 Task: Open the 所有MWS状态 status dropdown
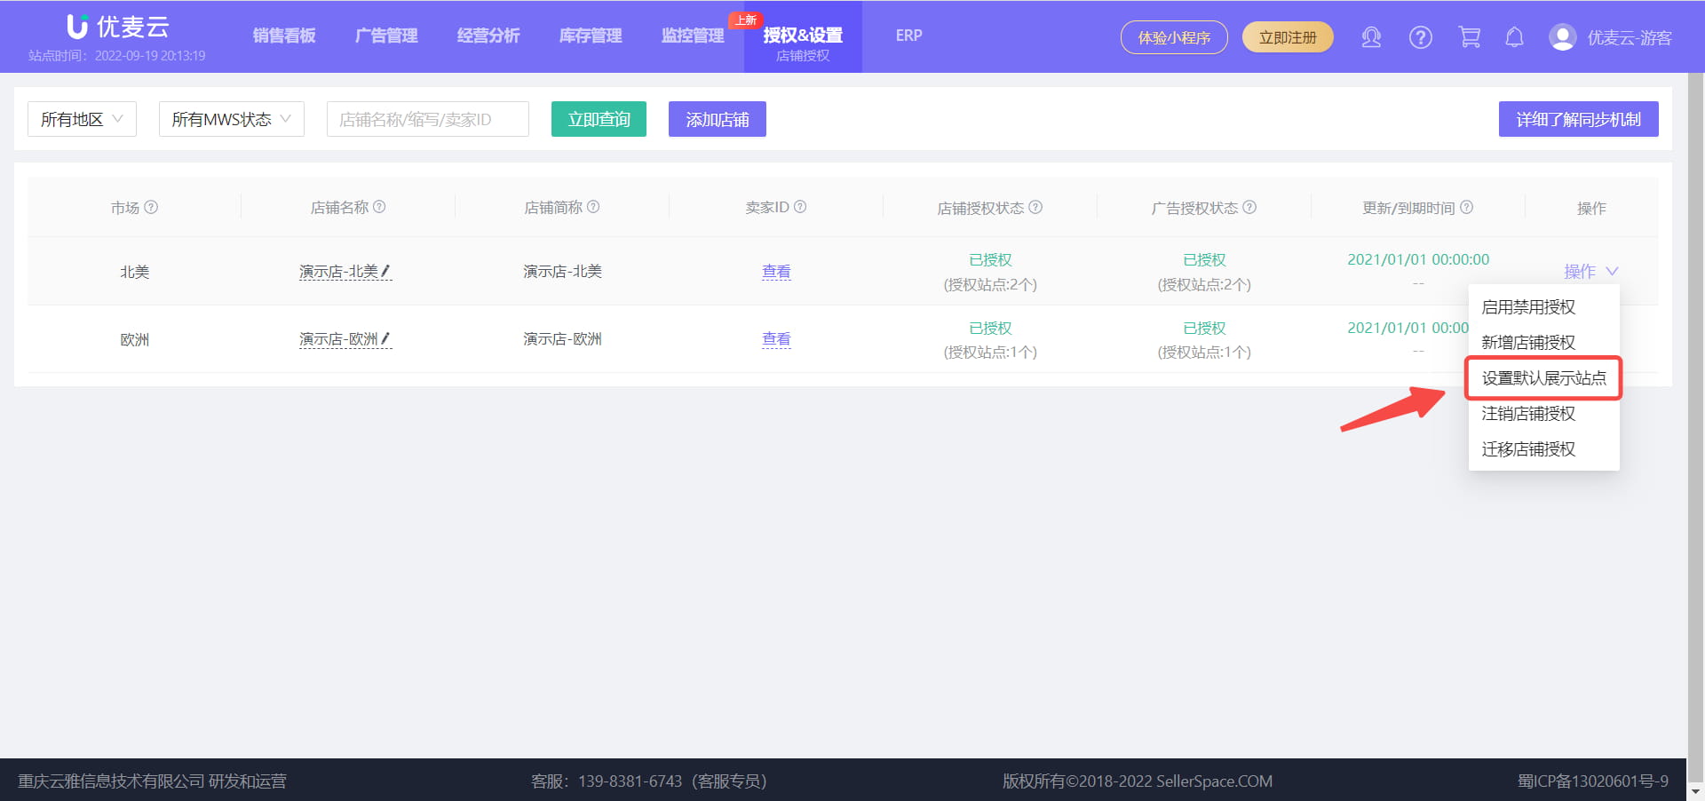(x=231, y=119)
